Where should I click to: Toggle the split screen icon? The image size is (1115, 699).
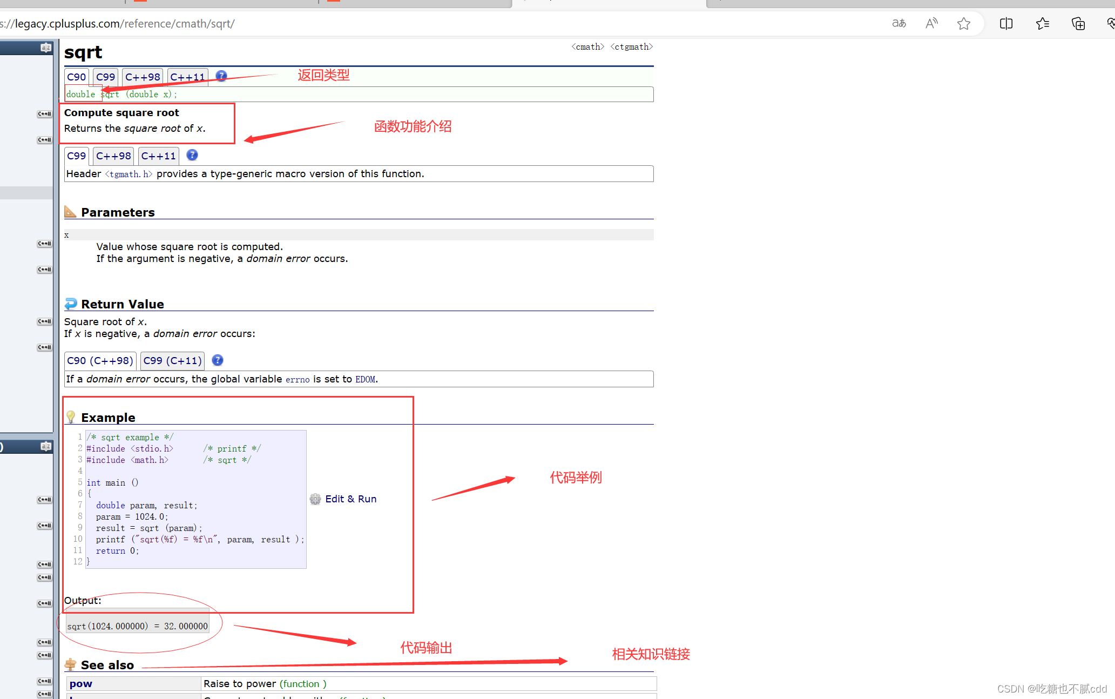click(1006, 23)
